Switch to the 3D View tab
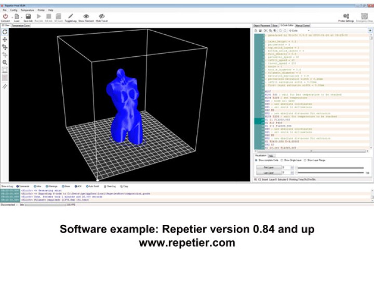Screen dimensions: 374x281 click(x=6, y=25)
